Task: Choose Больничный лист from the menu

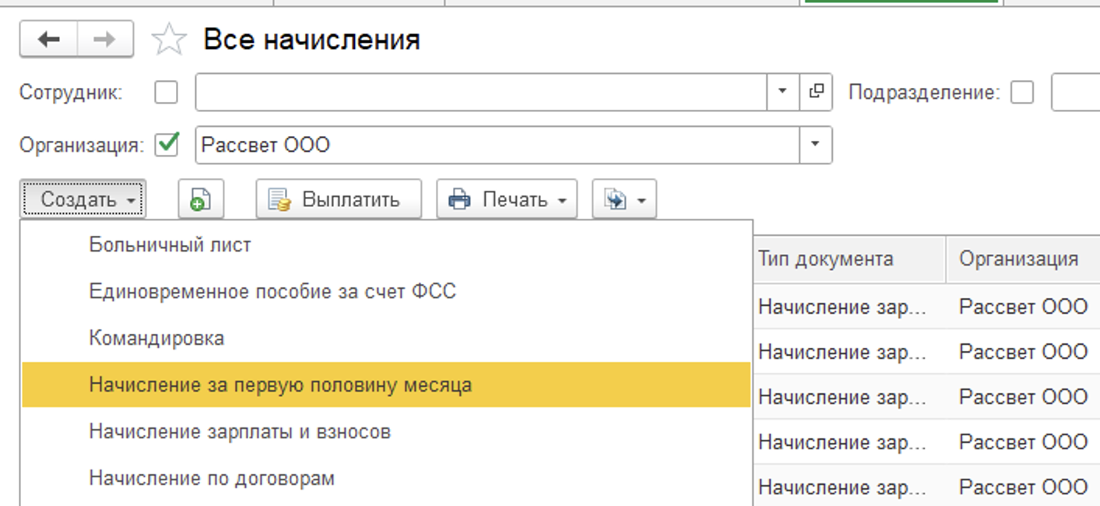Action: tap(386, 245)
